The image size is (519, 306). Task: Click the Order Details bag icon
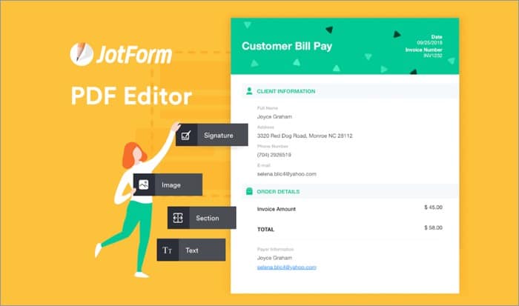[249, 191]
